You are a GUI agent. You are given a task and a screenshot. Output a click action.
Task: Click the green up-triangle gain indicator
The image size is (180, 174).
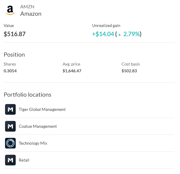pyautogui.click(x=120, y=35)
